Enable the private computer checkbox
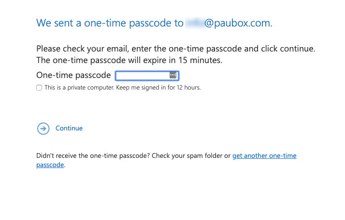The width and height of the screenshot is (345, 220). [x=39, y=88]
